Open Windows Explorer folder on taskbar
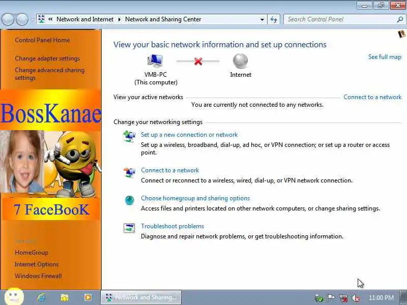 click(x=65, y=297)
